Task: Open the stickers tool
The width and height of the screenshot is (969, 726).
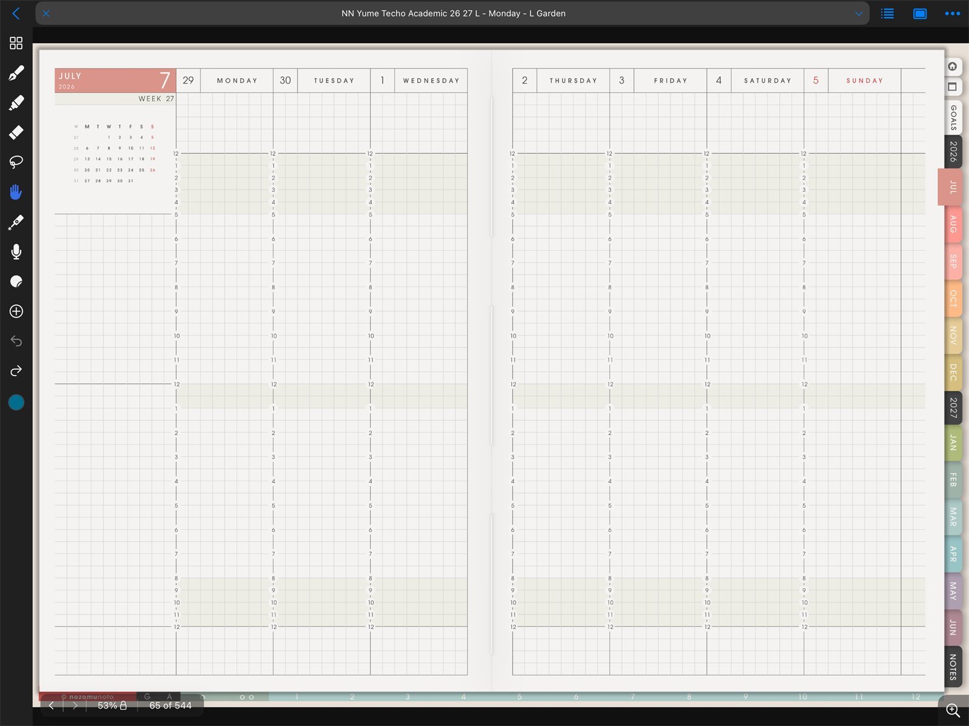Action: 16,282
